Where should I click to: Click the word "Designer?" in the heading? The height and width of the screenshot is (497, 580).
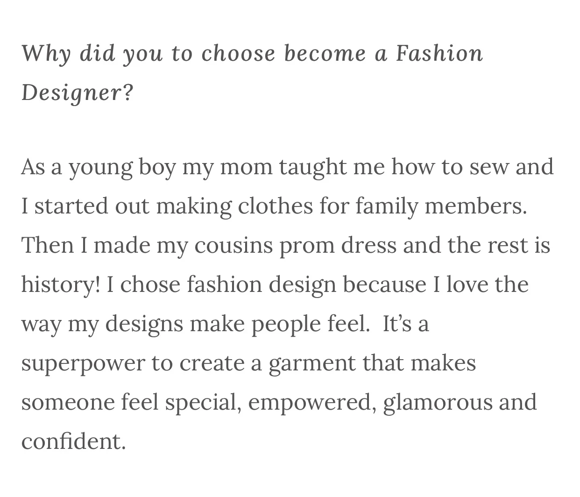click(x=78, y=92)
